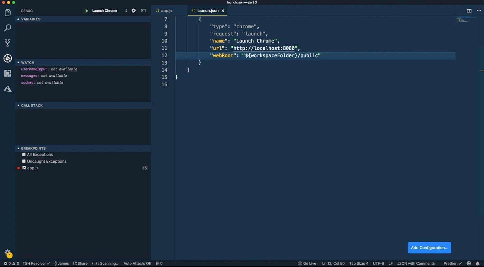
Task: Enable the Uncaught Exceptions breakpoint checkbox
Action: click(24, 161)
